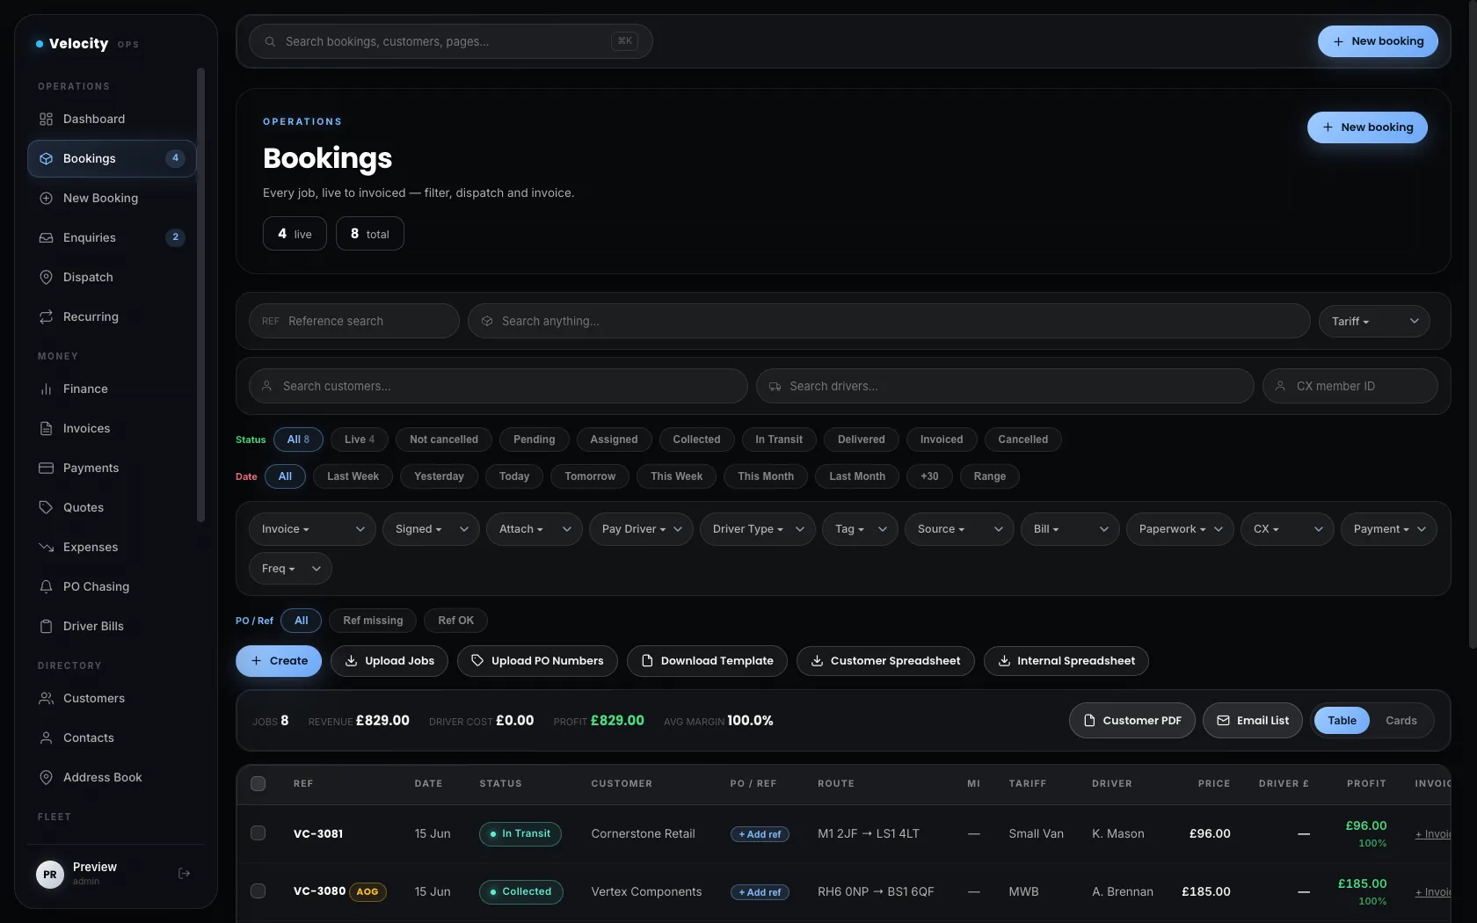Screen dimensions: 1477x923
Task: Click the PO Chasing bell icon
Action: pos(46,586)
